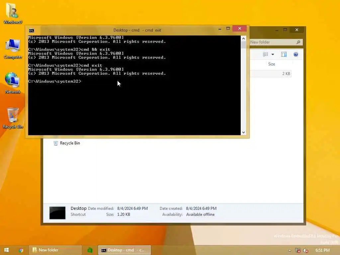340x255 pixels.
Task: Change view using the Explorer view icon
Action: click(265, 54)
